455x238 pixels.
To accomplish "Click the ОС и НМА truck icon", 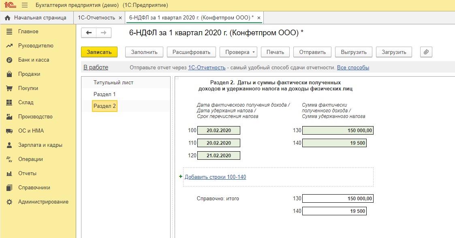I will point(9,131).
